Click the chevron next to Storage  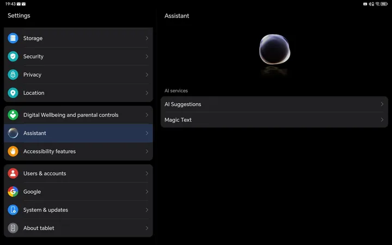tap(147, 39)
